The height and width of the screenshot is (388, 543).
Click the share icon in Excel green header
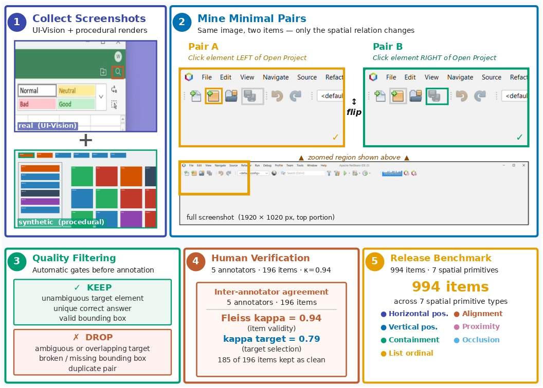(x=103, y=72)
